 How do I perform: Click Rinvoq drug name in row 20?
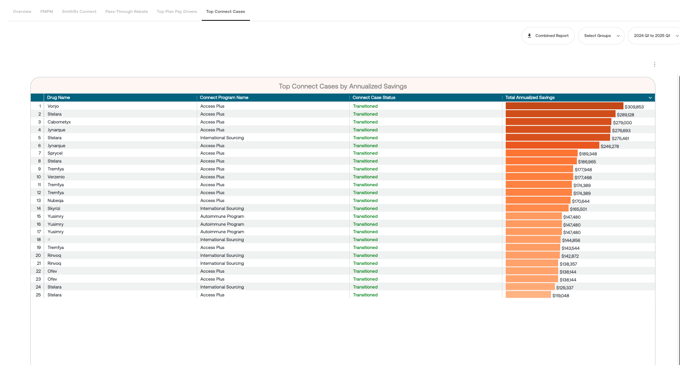tap(54, 256)
